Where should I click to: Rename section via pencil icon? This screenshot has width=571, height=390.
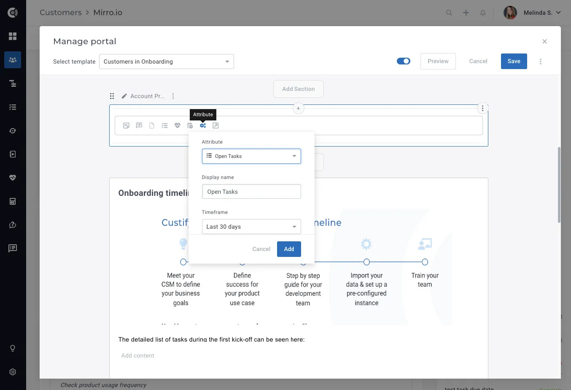point(124,96)
